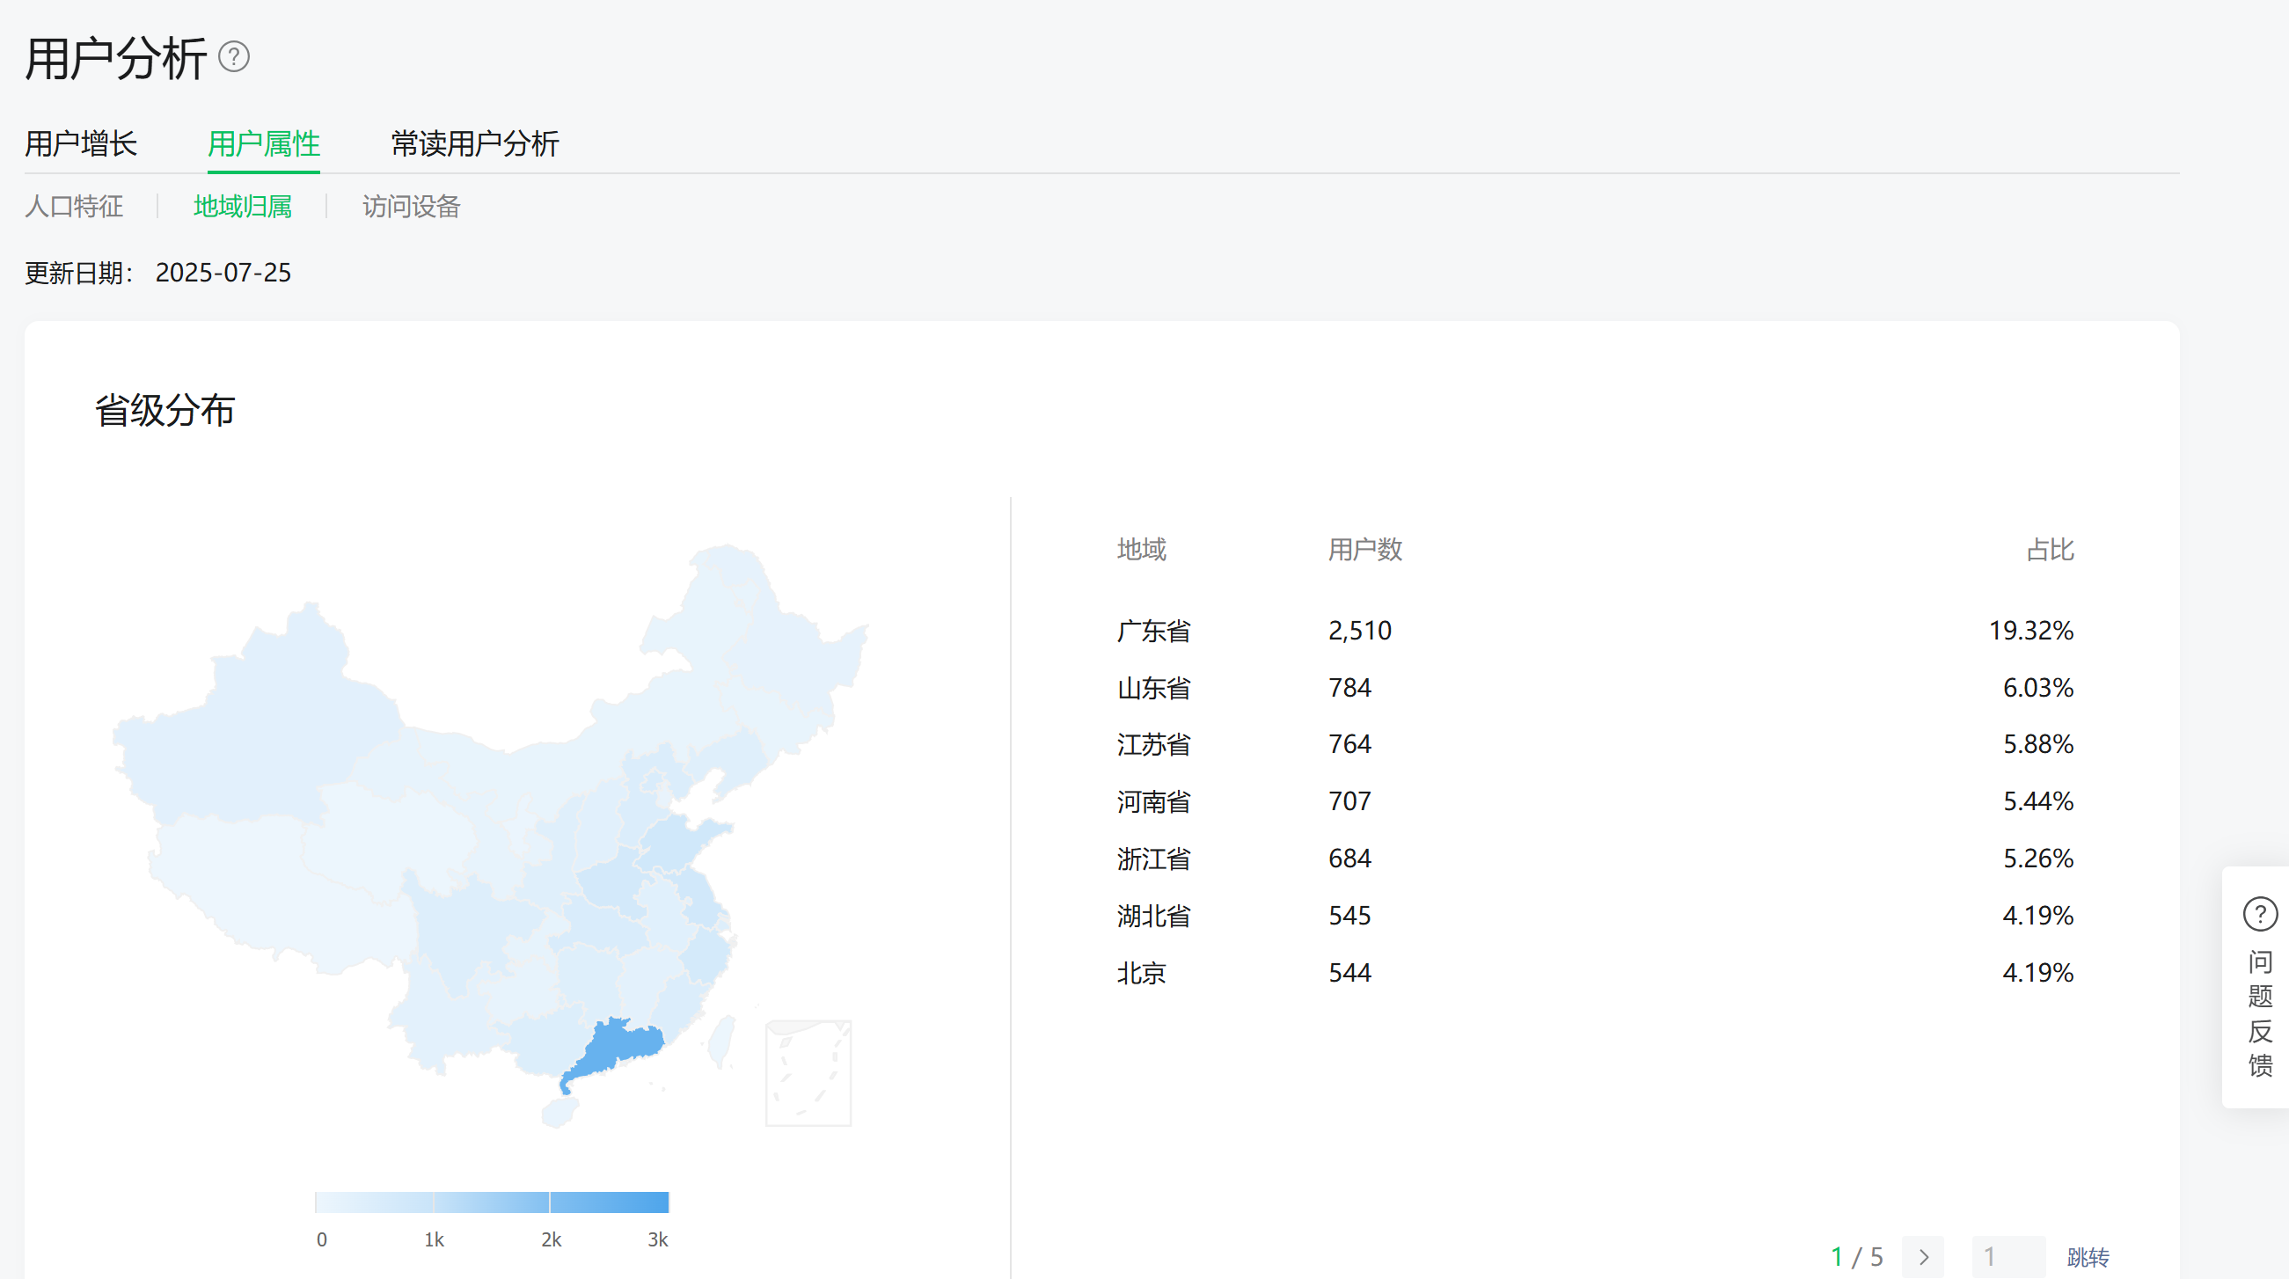Switch to the 用户增长 tab
2289x1279 pixels.
tap(81, 143)
